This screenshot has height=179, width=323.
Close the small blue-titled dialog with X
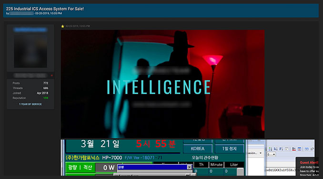pyautogui.click(x=189, y=167)
